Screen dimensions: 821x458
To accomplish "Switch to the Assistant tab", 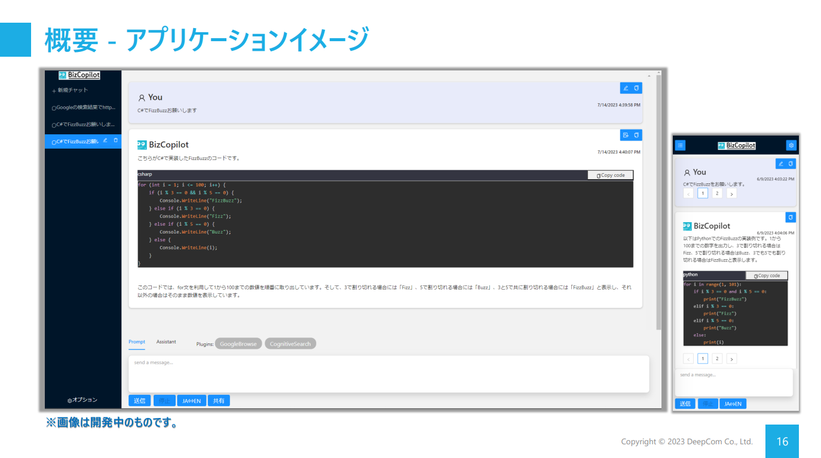I will [x=166, y=342].
